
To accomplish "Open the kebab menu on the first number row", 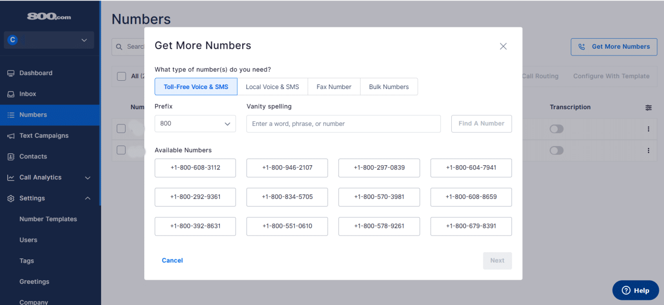I will [648, 128].
